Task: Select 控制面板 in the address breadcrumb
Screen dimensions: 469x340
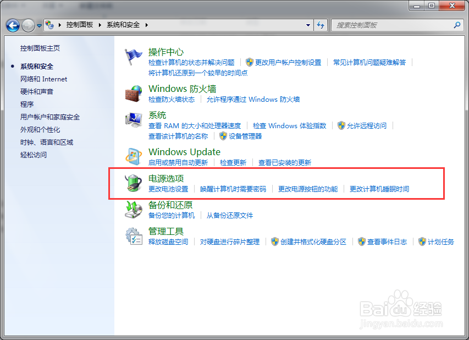Action: (80, 25)
